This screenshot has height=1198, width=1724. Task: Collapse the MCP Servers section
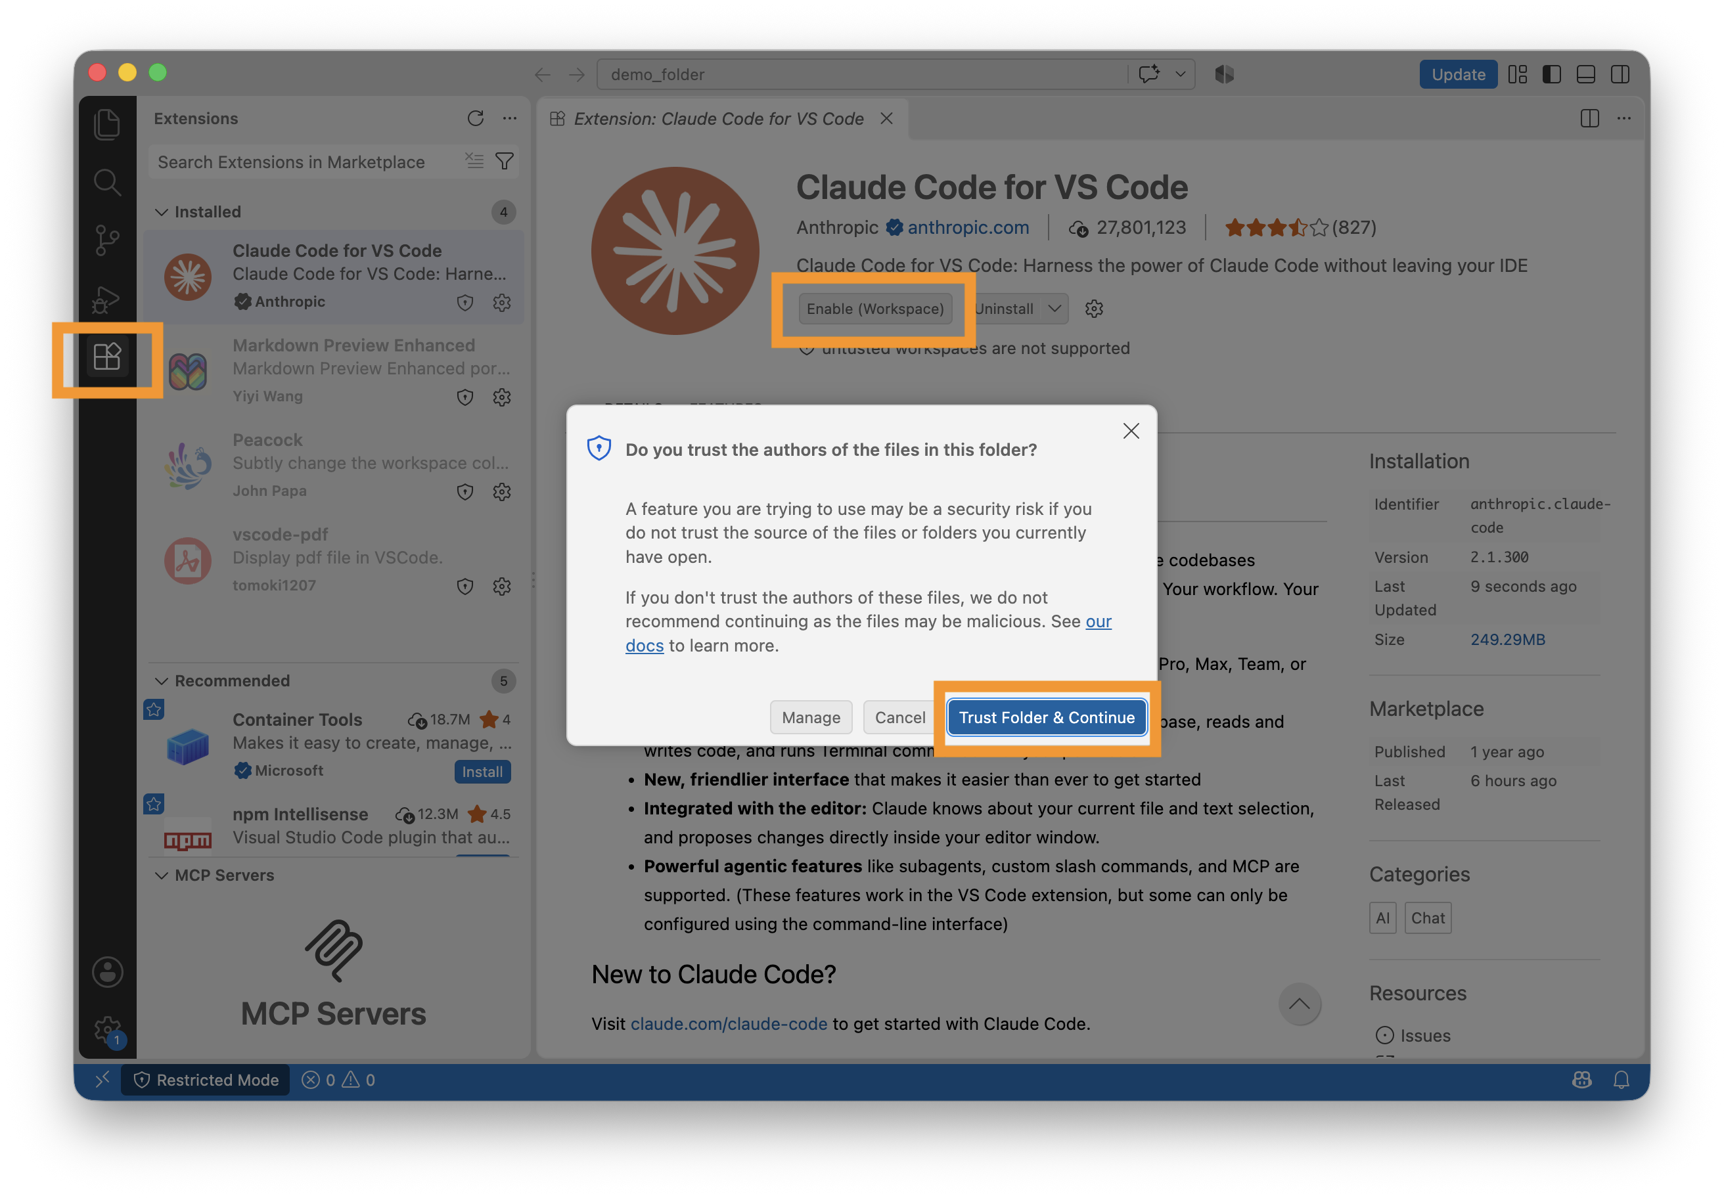pyautogui.click(x=162, y=876)
